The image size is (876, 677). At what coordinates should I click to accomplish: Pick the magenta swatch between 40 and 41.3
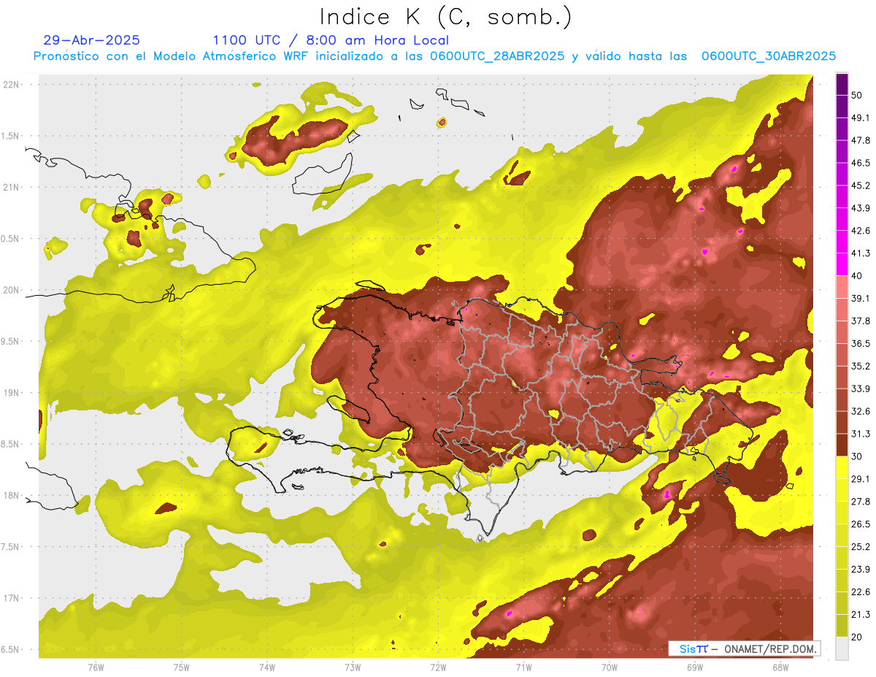click(842, 264)
